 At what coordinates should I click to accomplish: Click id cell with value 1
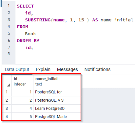click(22, 92)
